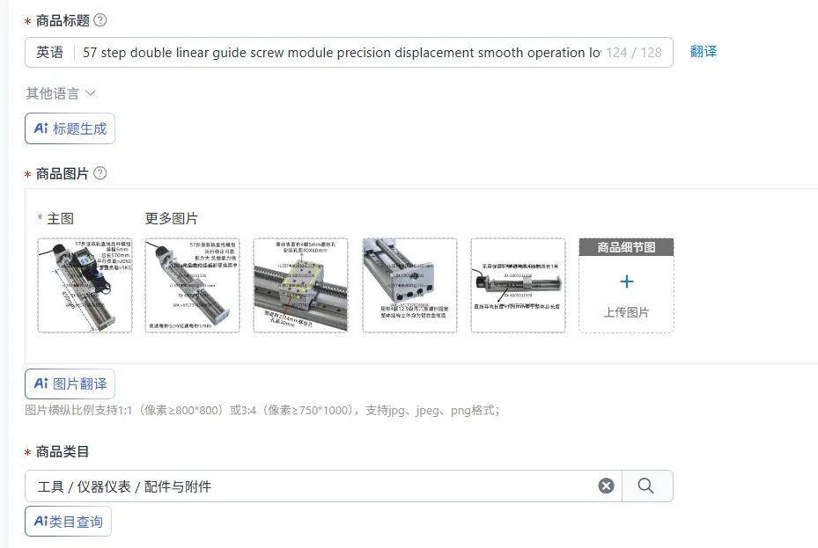Click the 124 / 128 character counter

[634, 53]
